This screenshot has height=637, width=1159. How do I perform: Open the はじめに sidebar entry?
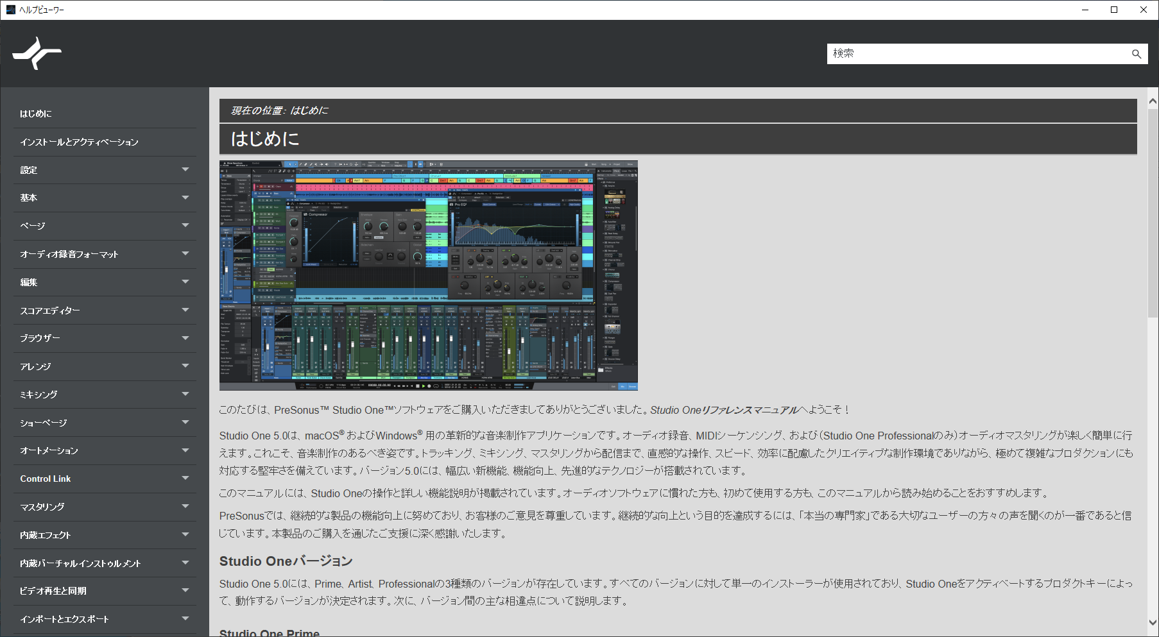[36, 114]
